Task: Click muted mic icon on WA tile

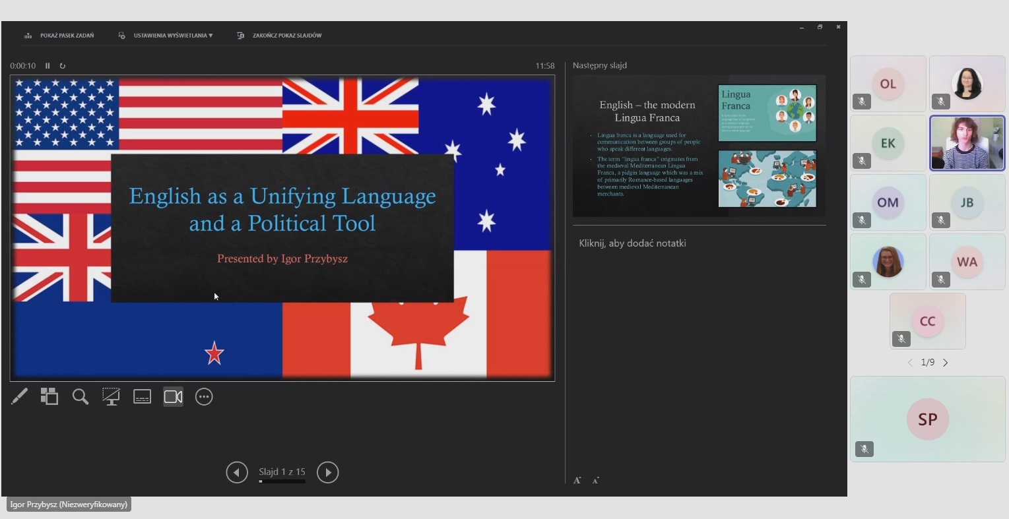Action: click(941, 280)
